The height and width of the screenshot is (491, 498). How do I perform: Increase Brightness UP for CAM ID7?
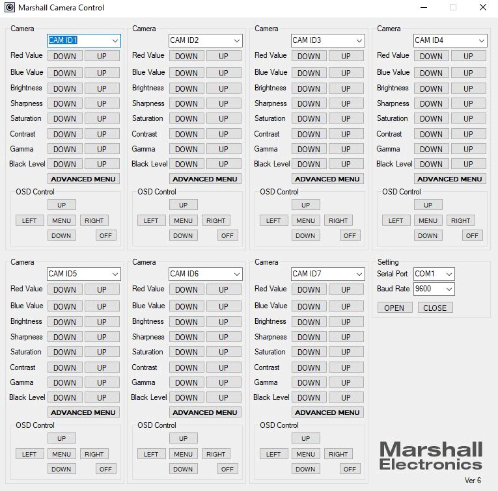pos(346,322)
